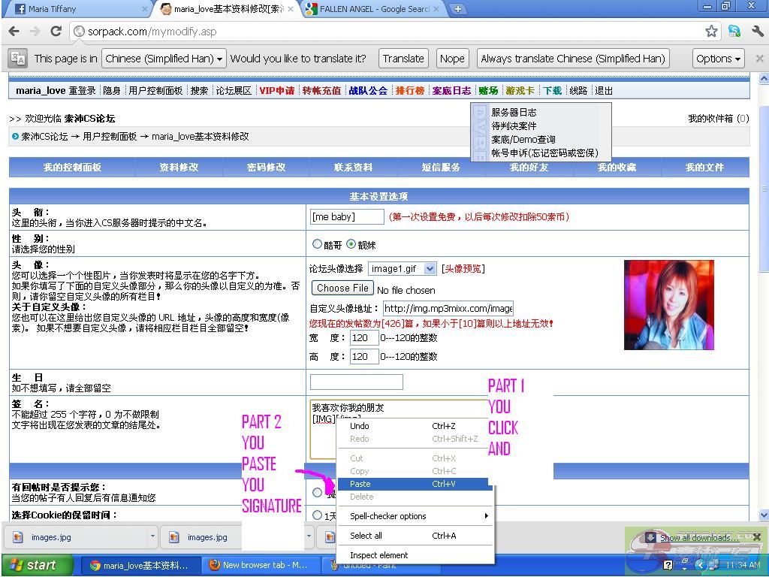Choose Select all in the context menu
769x577 pixels.
(x=366, y=536)
